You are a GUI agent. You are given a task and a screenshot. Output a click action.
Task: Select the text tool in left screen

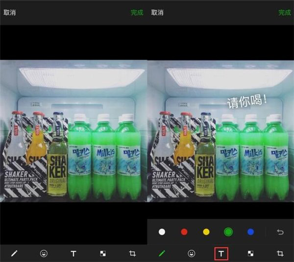(73, 254)
